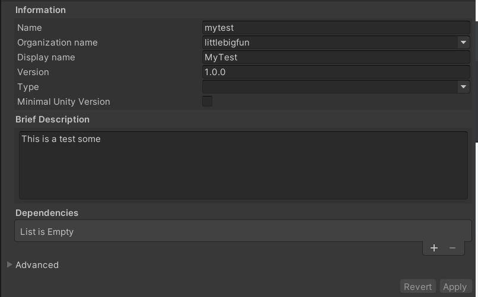Screen dimensions: 478x297
Task: Click inside the Brief Description text area
Action: [243, 166]
